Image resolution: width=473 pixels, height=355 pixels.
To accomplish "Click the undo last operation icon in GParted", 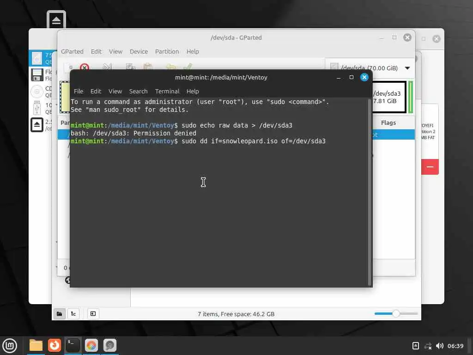I will tap(171, 67).
